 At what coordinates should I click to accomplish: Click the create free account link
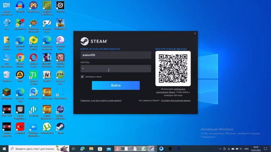coord(176,100)
